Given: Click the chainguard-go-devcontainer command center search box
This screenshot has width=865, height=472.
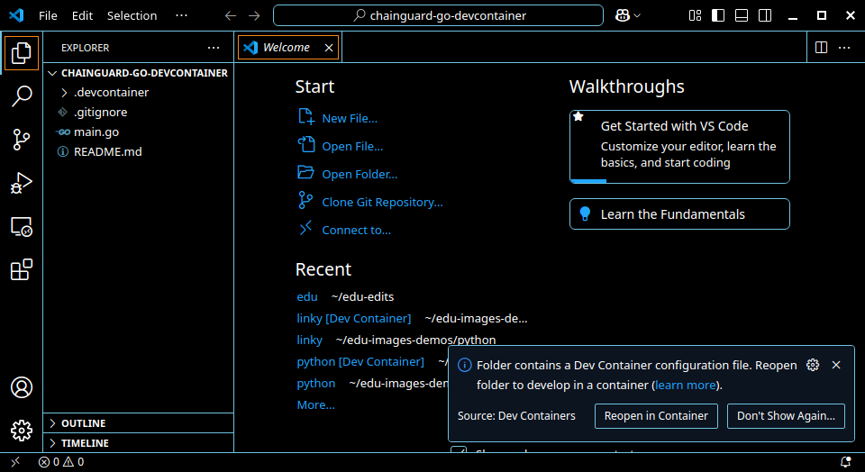Looking at the screenshot, I should click(438, 15).
